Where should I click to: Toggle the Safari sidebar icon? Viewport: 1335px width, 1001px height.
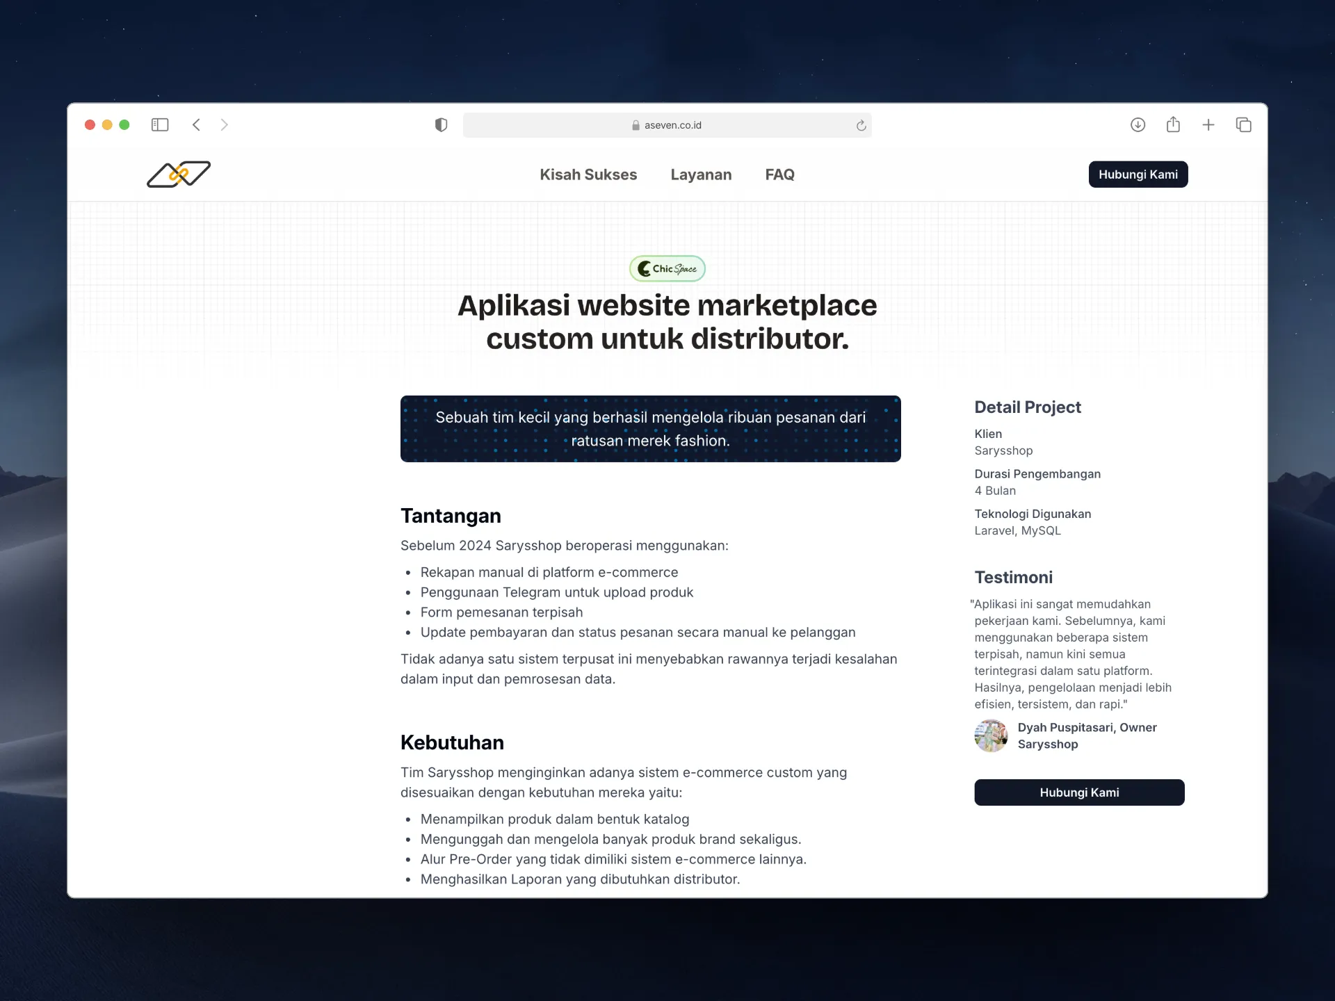[160, 125]
